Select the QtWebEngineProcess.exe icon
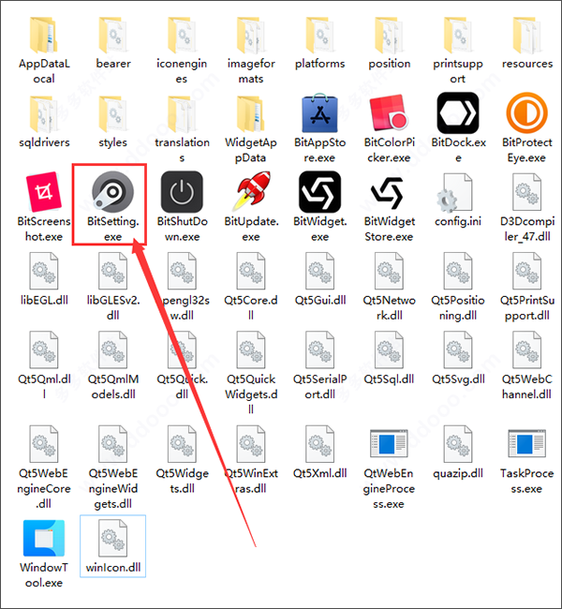This screenshot has width=562, height=609. [x=389, y=443]
